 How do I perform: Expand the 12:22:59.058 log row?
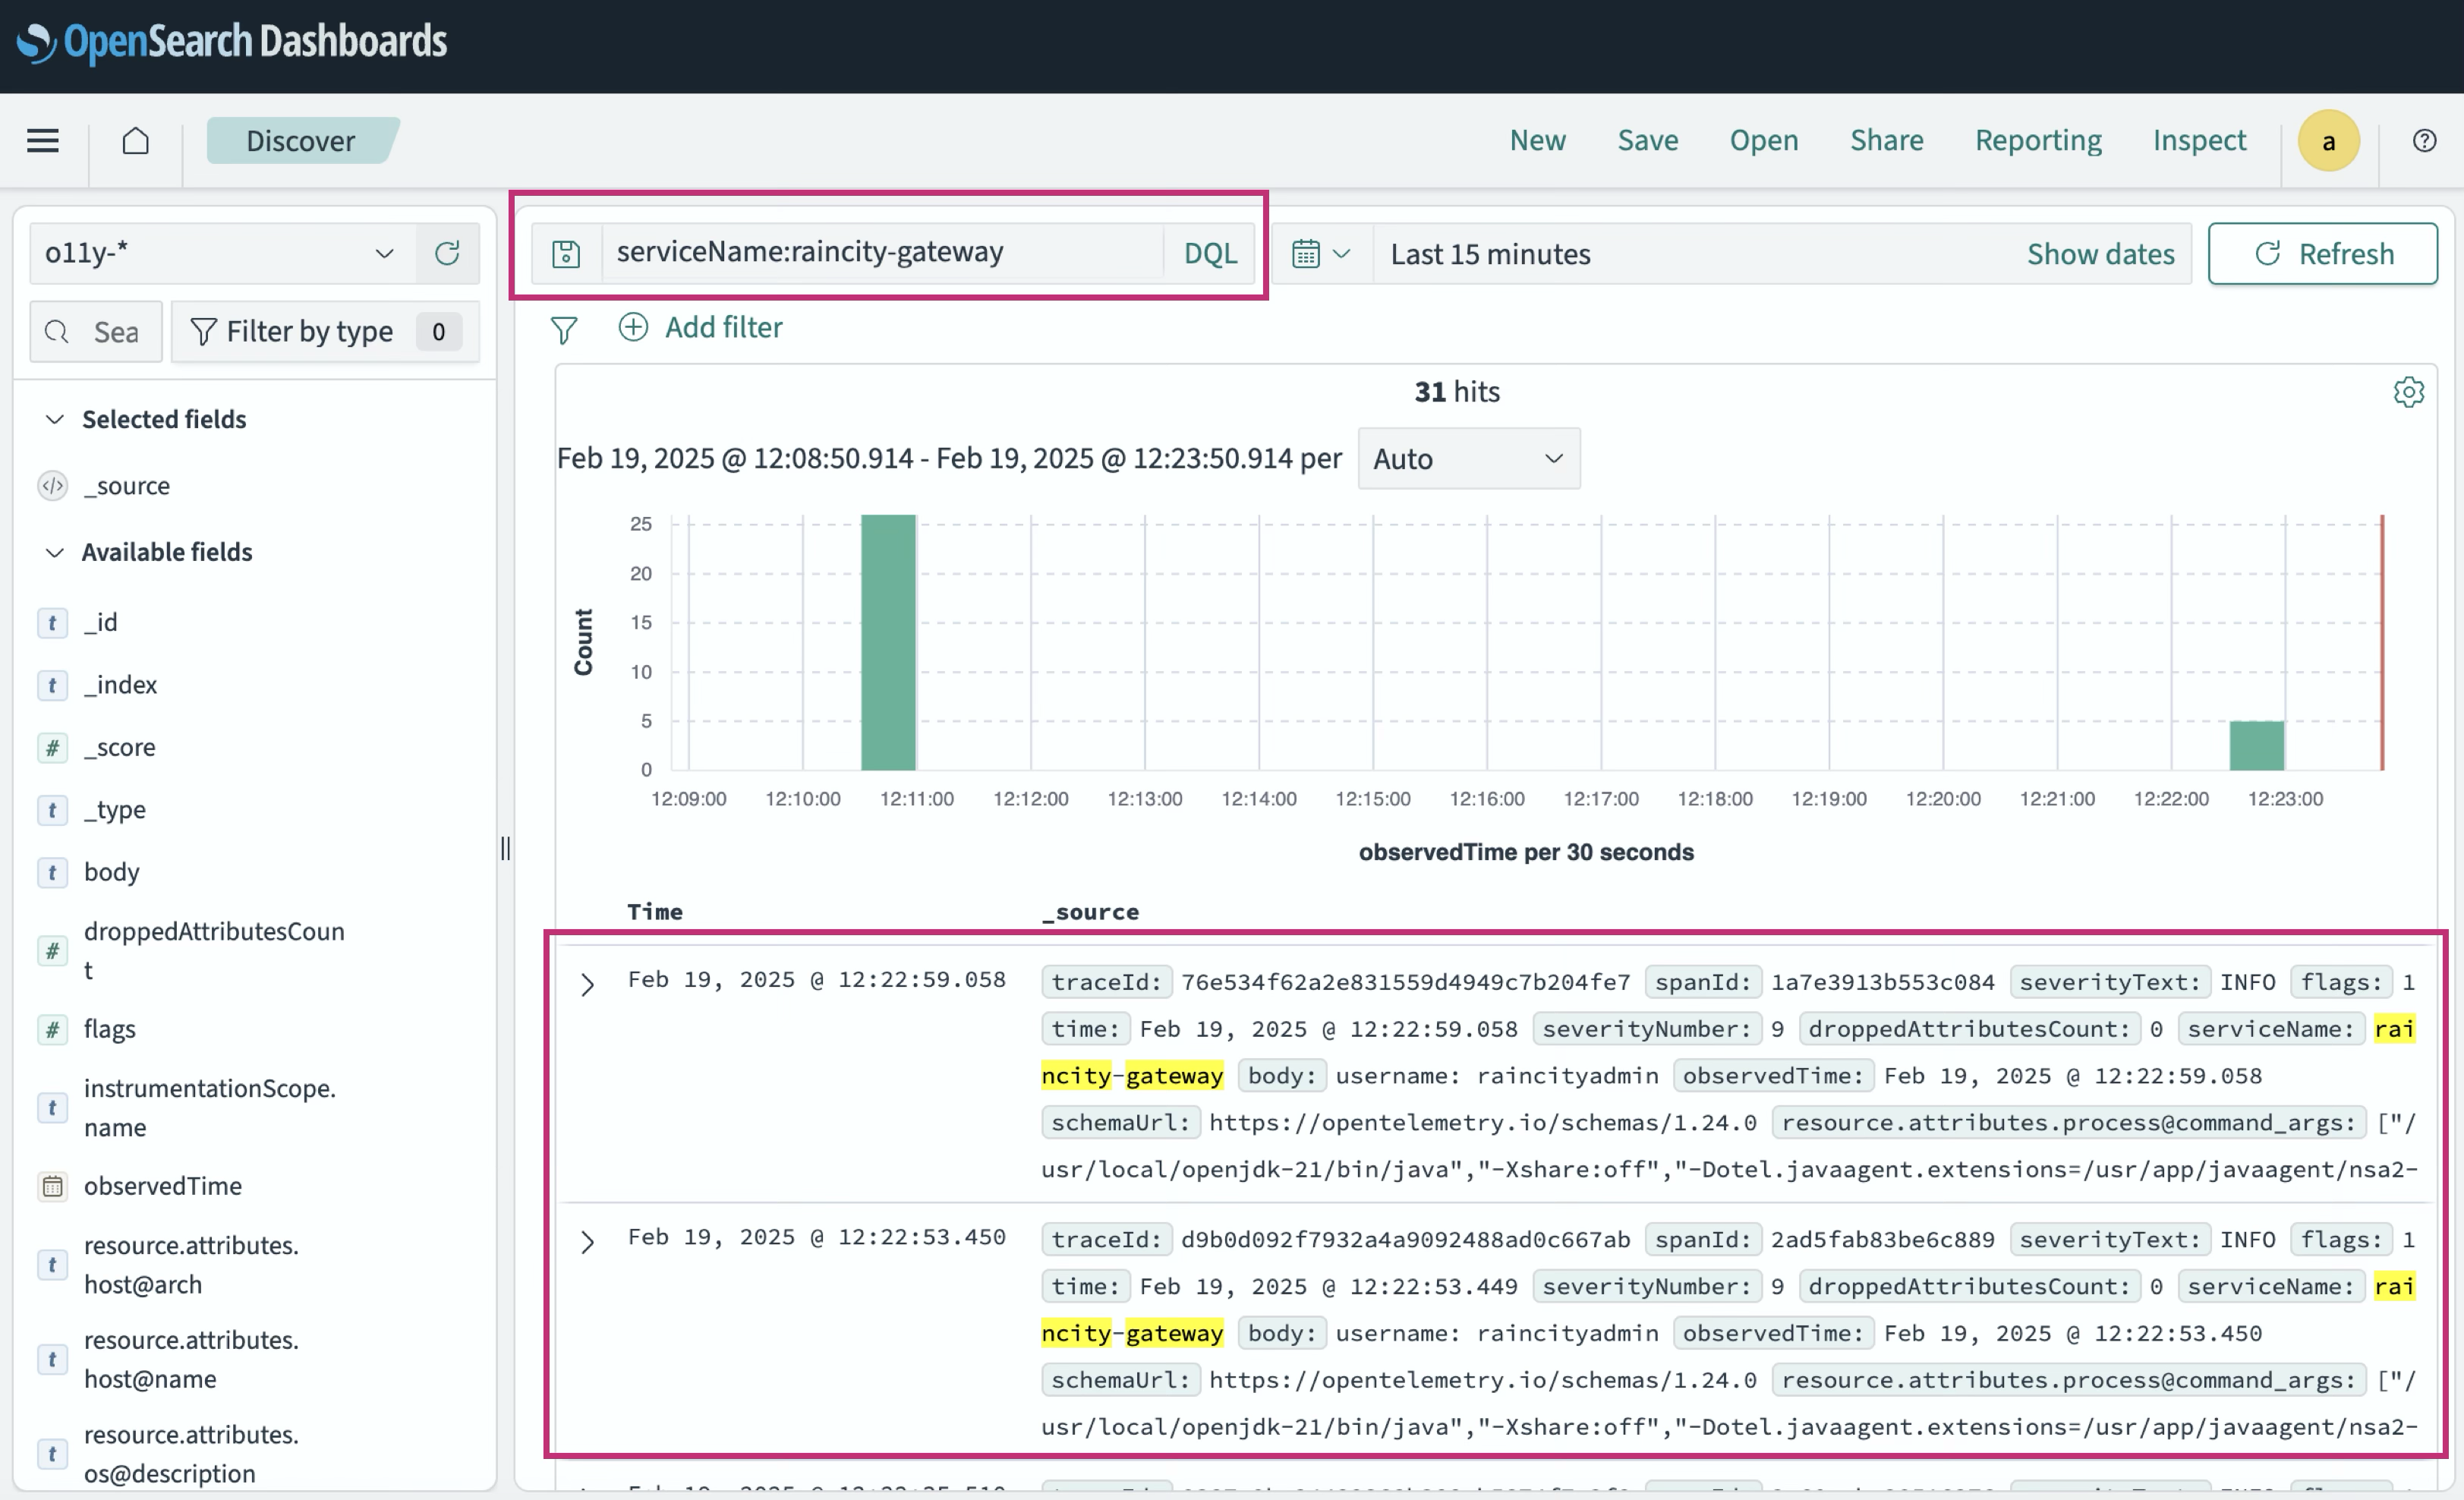click(x=588, y=985)
